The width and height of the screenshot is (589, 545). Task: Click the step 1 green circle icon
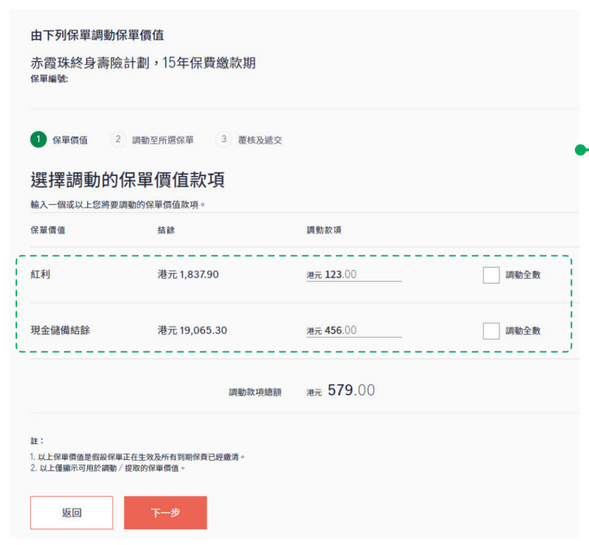[x=39, y=139]
